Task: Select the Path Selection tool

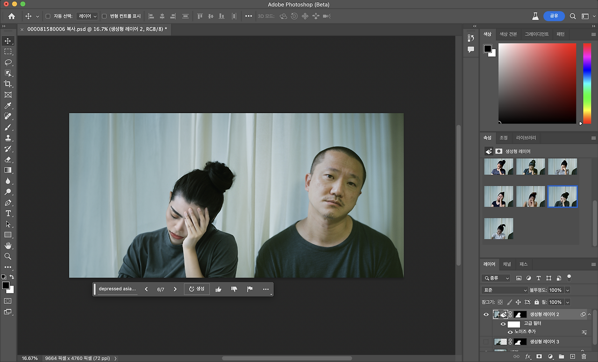Action: [8, 224]
